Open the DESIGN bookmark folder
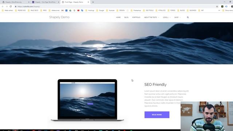This screenshot has width=233, height=131. tap(121, 11)
